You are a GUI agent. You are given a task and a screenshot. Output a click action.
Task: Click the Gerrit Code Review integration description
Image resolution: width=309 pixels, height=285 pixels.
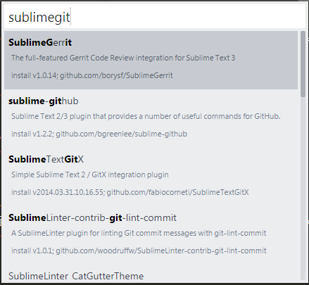(123, 58)
